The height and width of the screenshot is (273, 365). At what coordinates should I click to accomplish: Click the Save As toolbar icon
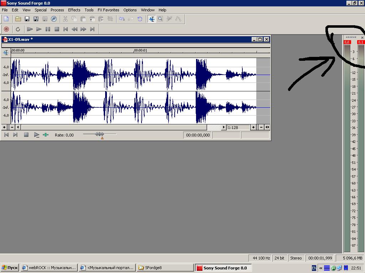[36, 19]
